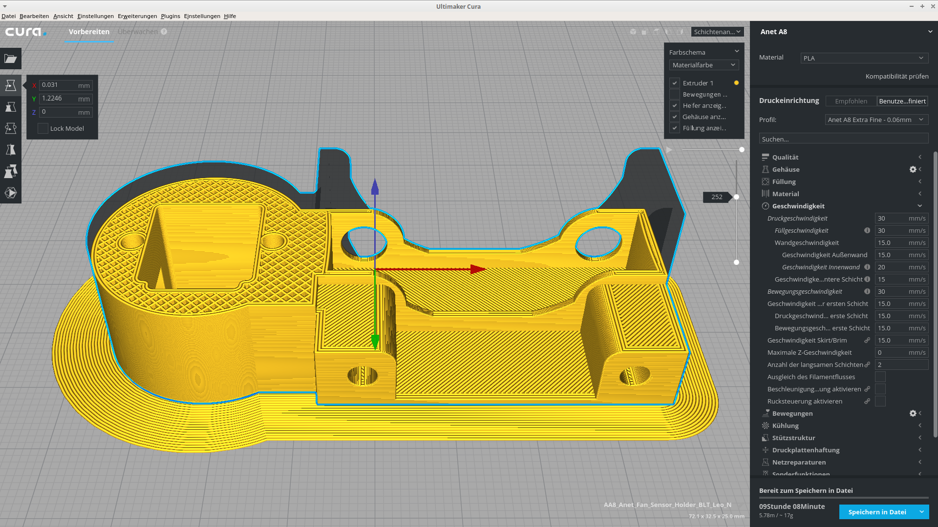Open the per-model settings tool
This screenshot has height=527, width=938.
click(x=10, y=171)
